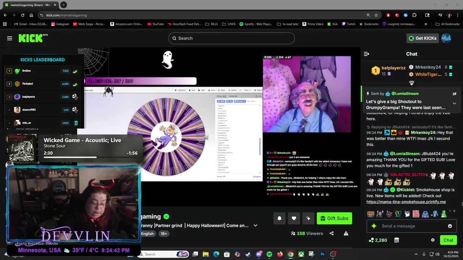The width and height of the screenshot is (463, 260).
Task: Open a new browser tab
Action: pyautogui.click(x=64, y=5)
